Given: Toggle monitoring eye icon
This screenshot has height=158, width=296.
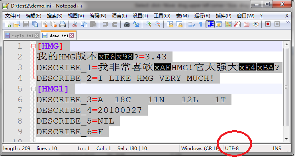Looking at the screenshot, I should [x=256, y=24].
